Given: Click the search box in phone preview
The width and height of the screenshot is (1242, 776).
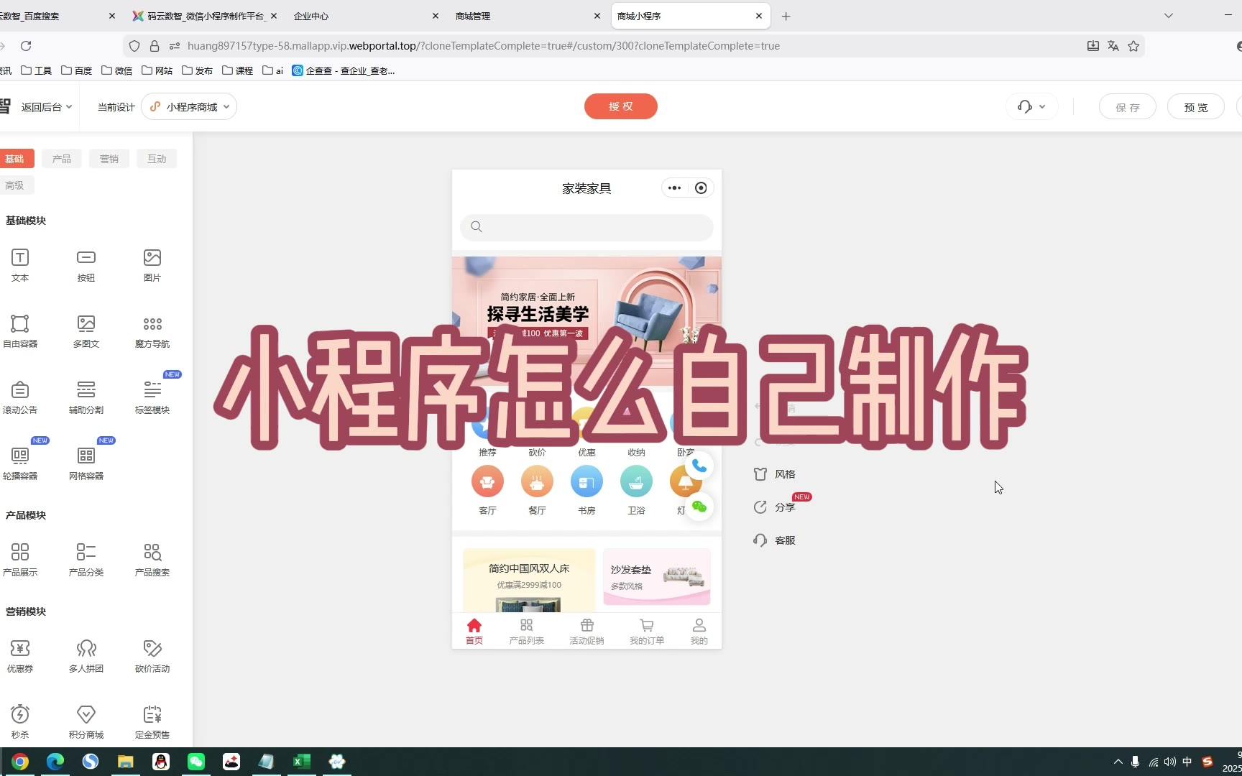Looking at the screenshot, I should [x=586, y=227].
